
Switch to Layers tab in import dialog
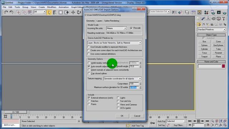point(99,21)
